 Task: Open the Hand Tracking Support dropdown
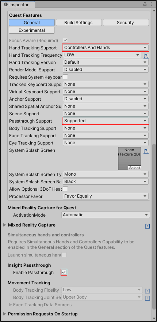[106, 48]
